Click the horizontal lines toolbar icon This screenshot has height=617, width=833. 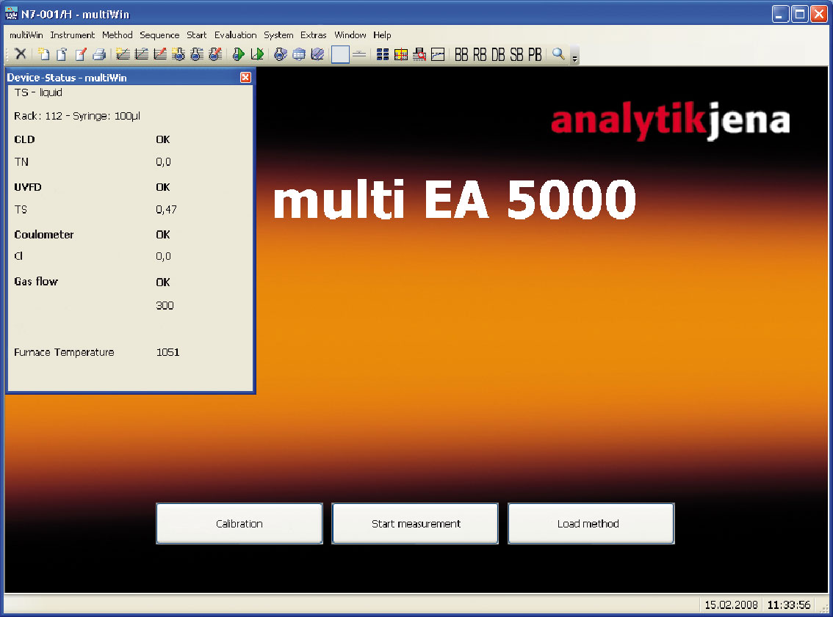[360, 54]
